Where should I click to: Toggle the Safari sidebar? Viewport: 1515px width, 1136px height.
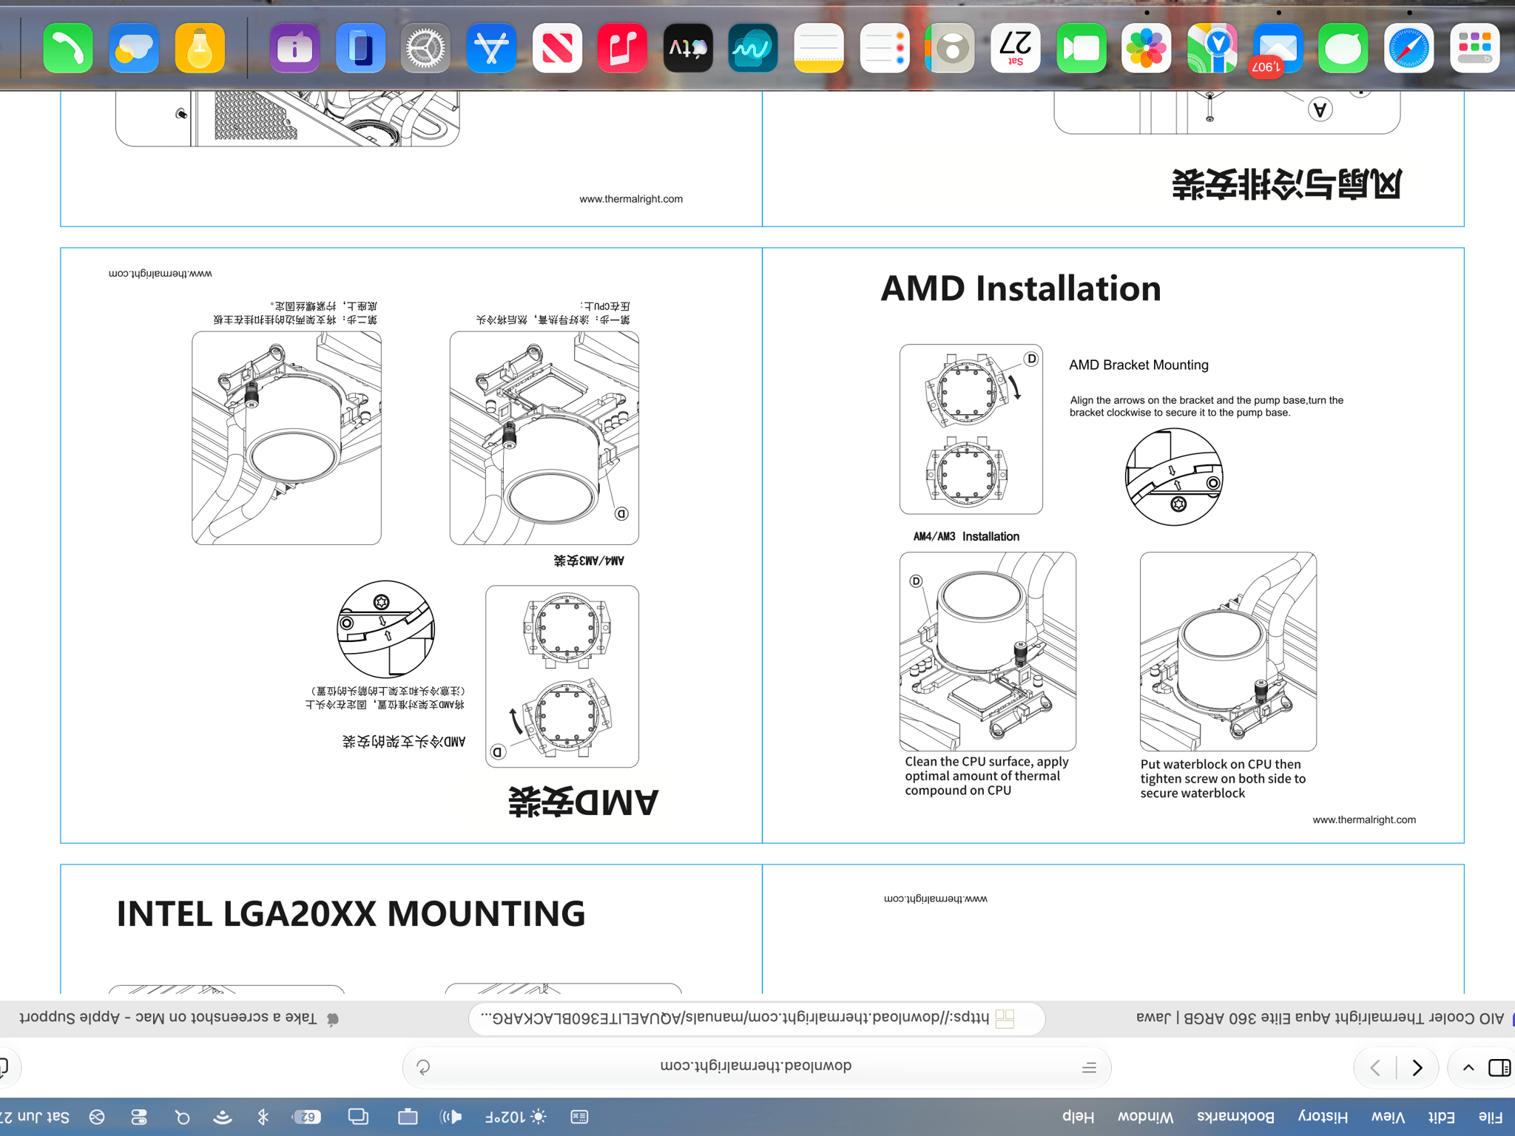[1499, 1068]
